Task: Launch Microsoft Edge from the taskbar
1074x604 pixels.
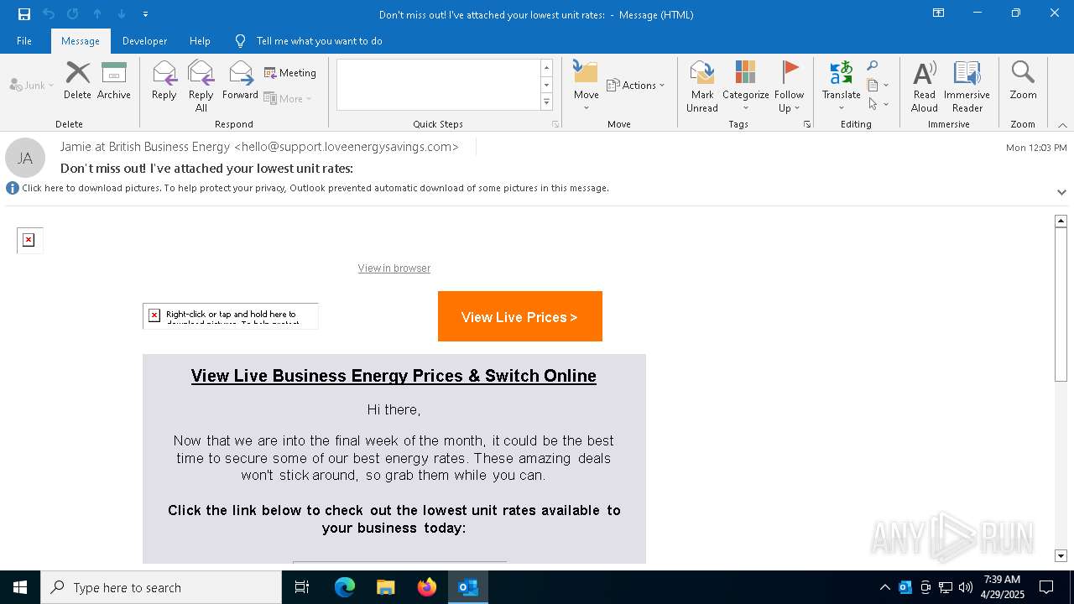Action: [x=345, y=587]
